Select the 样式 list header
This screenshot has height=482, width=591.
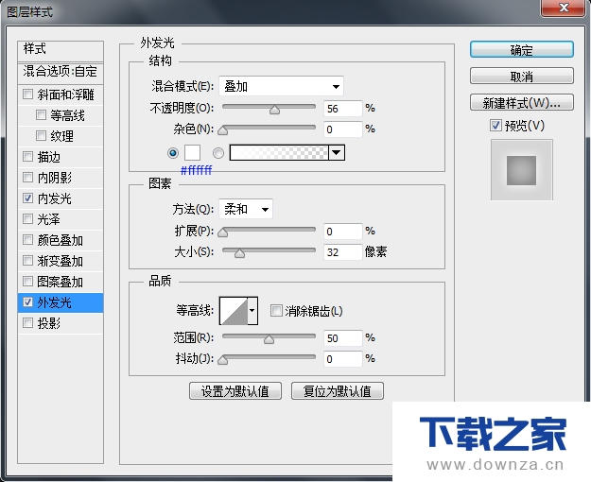(61, 51)
